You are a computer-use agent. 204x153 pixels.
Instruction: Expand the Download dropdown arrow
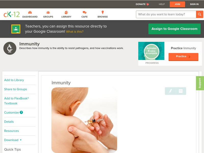pyautogui.click(x=21, y=140)
